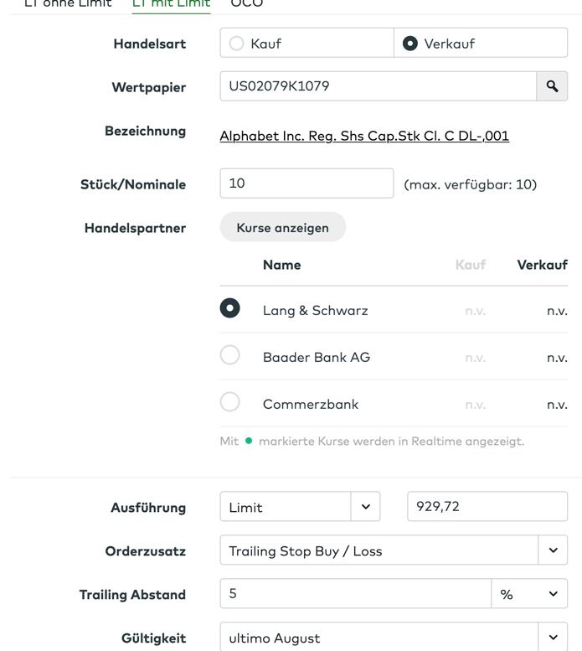
Task: Select the Kauf radio option
Action: tap(236, 43)
